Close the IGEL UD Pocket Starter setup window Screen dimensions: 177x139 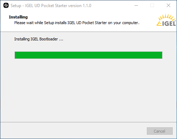168,5
